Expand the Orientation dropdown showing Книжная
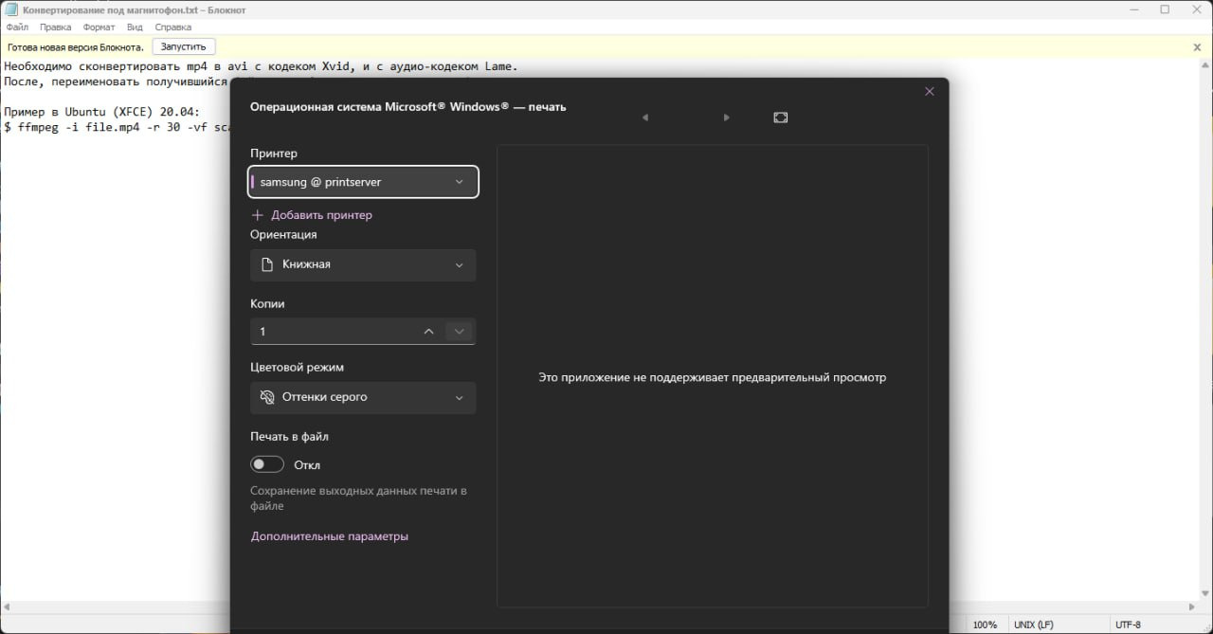 point(363,265)
